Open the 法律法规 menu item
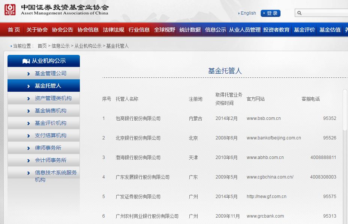This screenshot has width=348, height=224. (x=113, y=30)
